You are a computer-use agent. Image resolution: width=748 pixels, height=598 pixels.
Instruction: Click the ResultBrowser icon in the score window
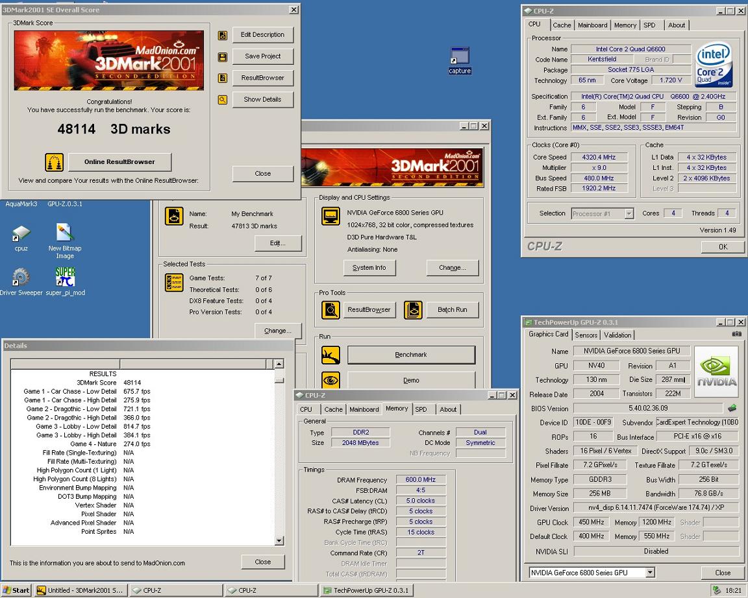point(222,78)
